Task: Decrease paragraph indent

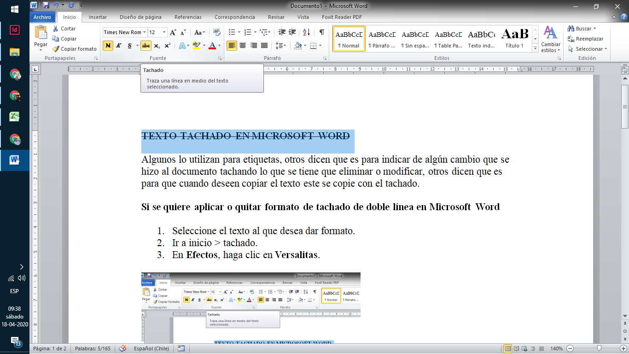Action: tap(282, 32)
